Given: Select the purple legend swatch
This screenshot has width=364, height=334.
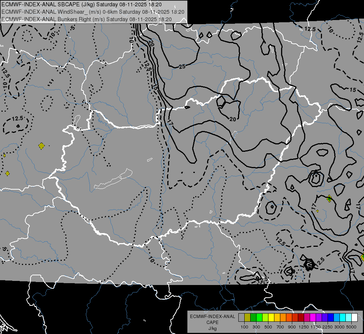Looking at the screenshot, I should tap(319, 317).
